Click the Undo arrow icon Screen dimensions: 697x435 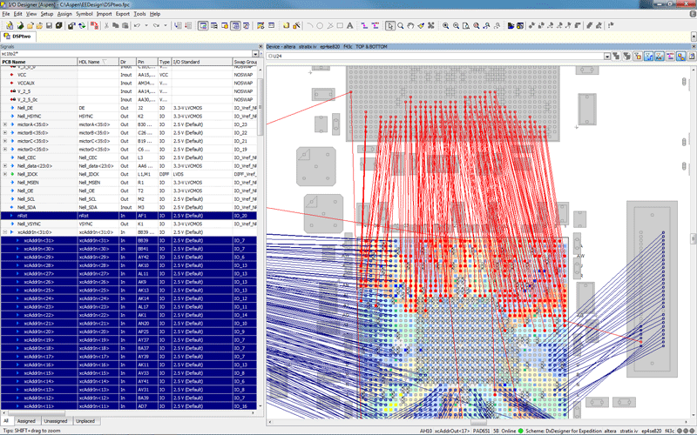[139, 25]
